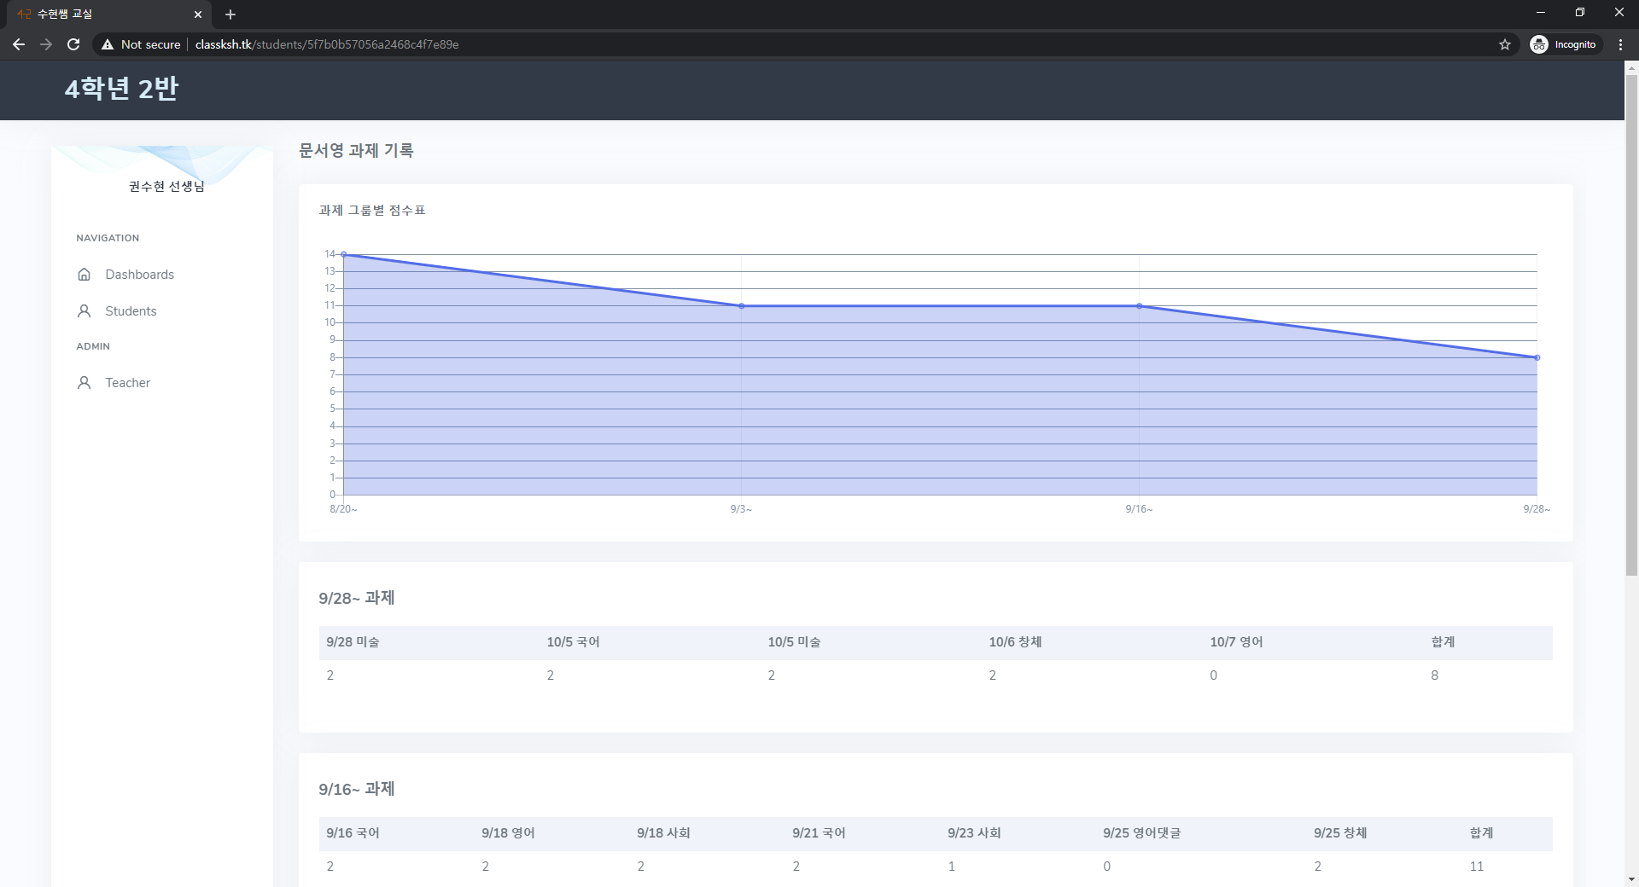Click the 9/28 미술 column header

tap(353, 642)
